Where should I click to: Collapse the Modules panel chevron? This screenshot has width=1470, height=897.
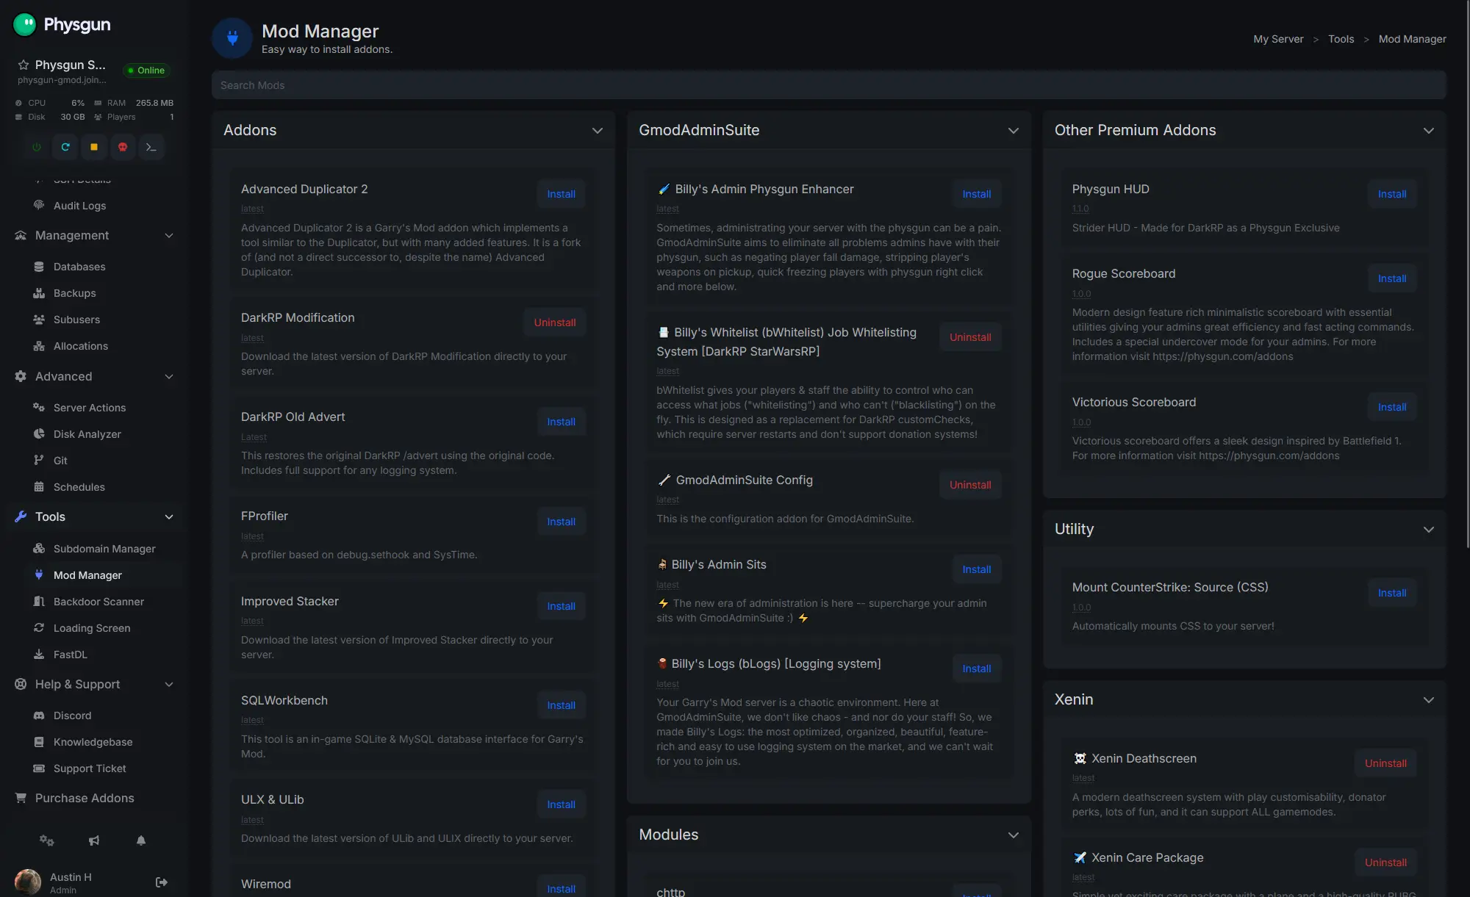1014,835
